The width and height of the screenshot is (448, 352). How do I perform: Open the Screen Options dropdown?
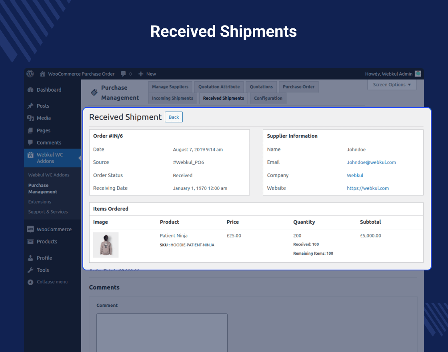[392, 84]
